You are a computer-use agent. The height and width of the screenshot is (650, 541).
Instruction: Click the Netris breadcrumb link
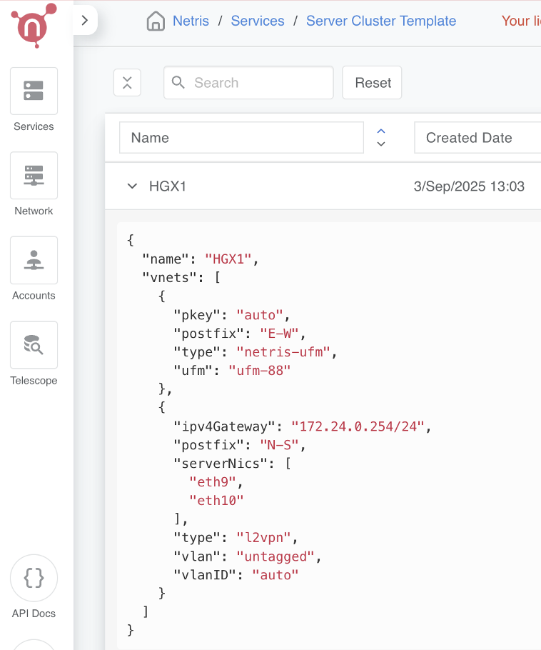(x=191, y=21)
